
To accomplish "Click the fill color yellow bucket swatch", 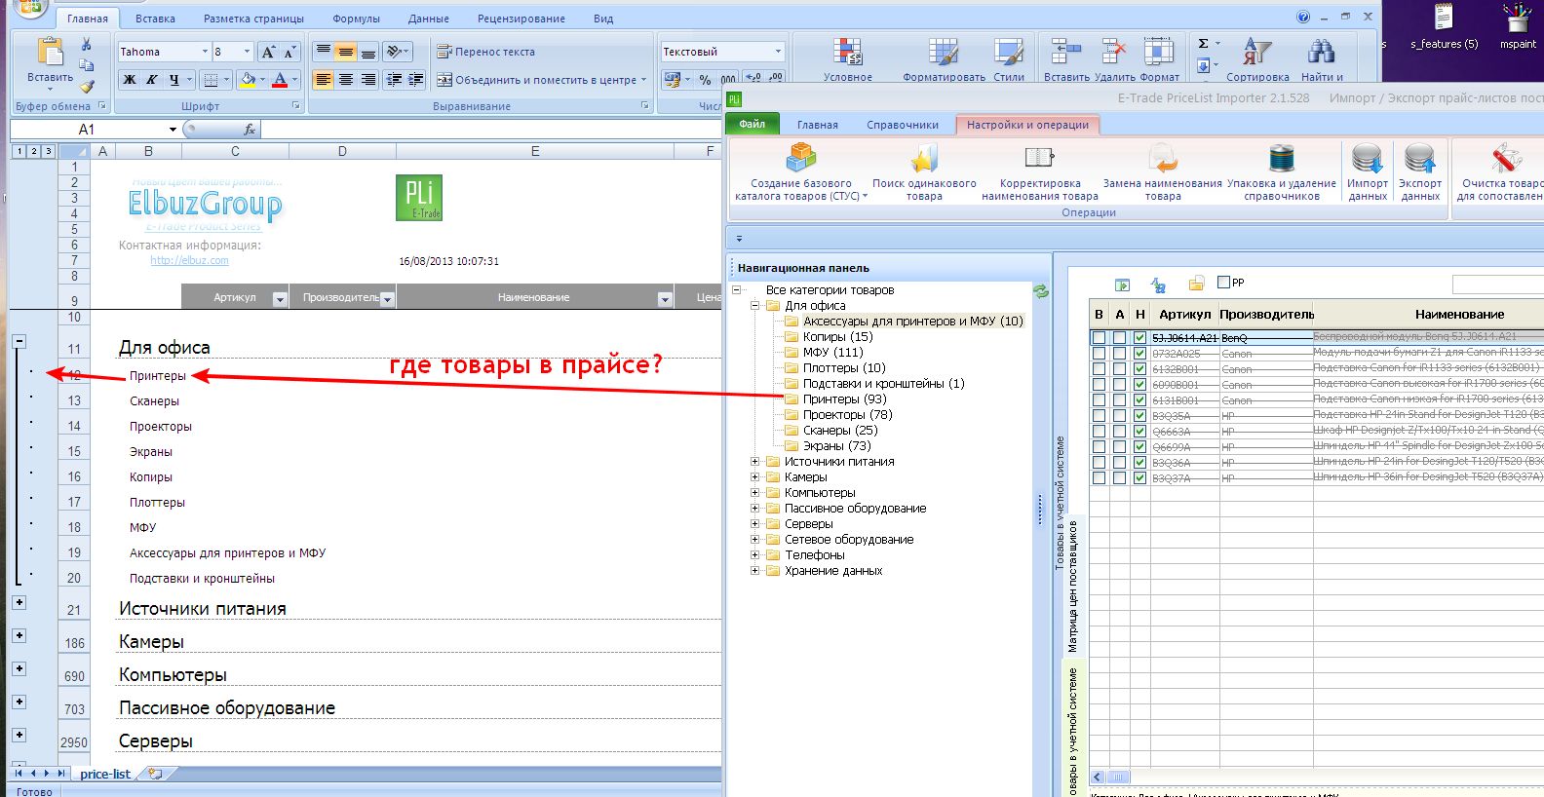I will pos(248,80).
